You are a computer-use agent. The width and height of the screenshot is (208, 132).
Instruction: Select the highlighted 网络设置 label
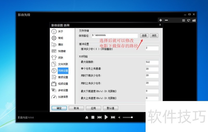point(63,71)
